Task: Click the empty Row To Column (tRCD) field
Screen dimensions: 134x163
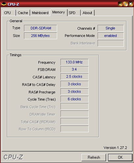Action: click(x=75, y=129)
